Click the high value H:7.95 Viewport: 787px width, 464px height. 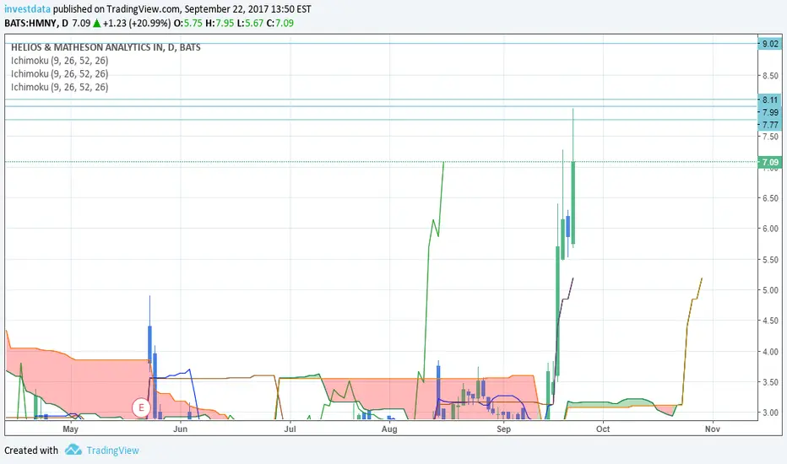coord(220,23)
